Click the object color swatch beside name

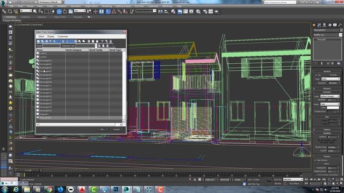coord(341,30)
